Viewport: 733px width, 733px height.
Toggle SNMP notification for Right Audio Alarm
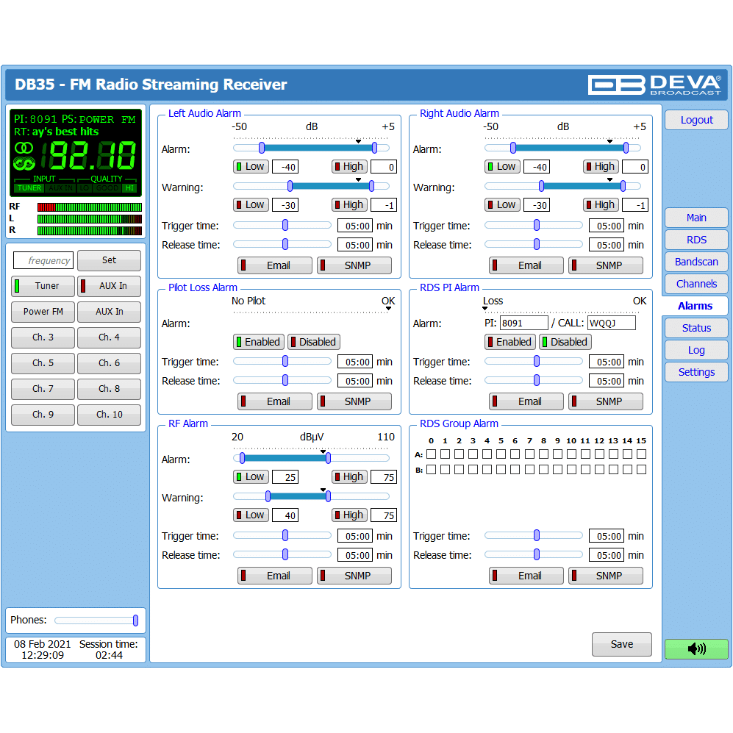(605, 265)
